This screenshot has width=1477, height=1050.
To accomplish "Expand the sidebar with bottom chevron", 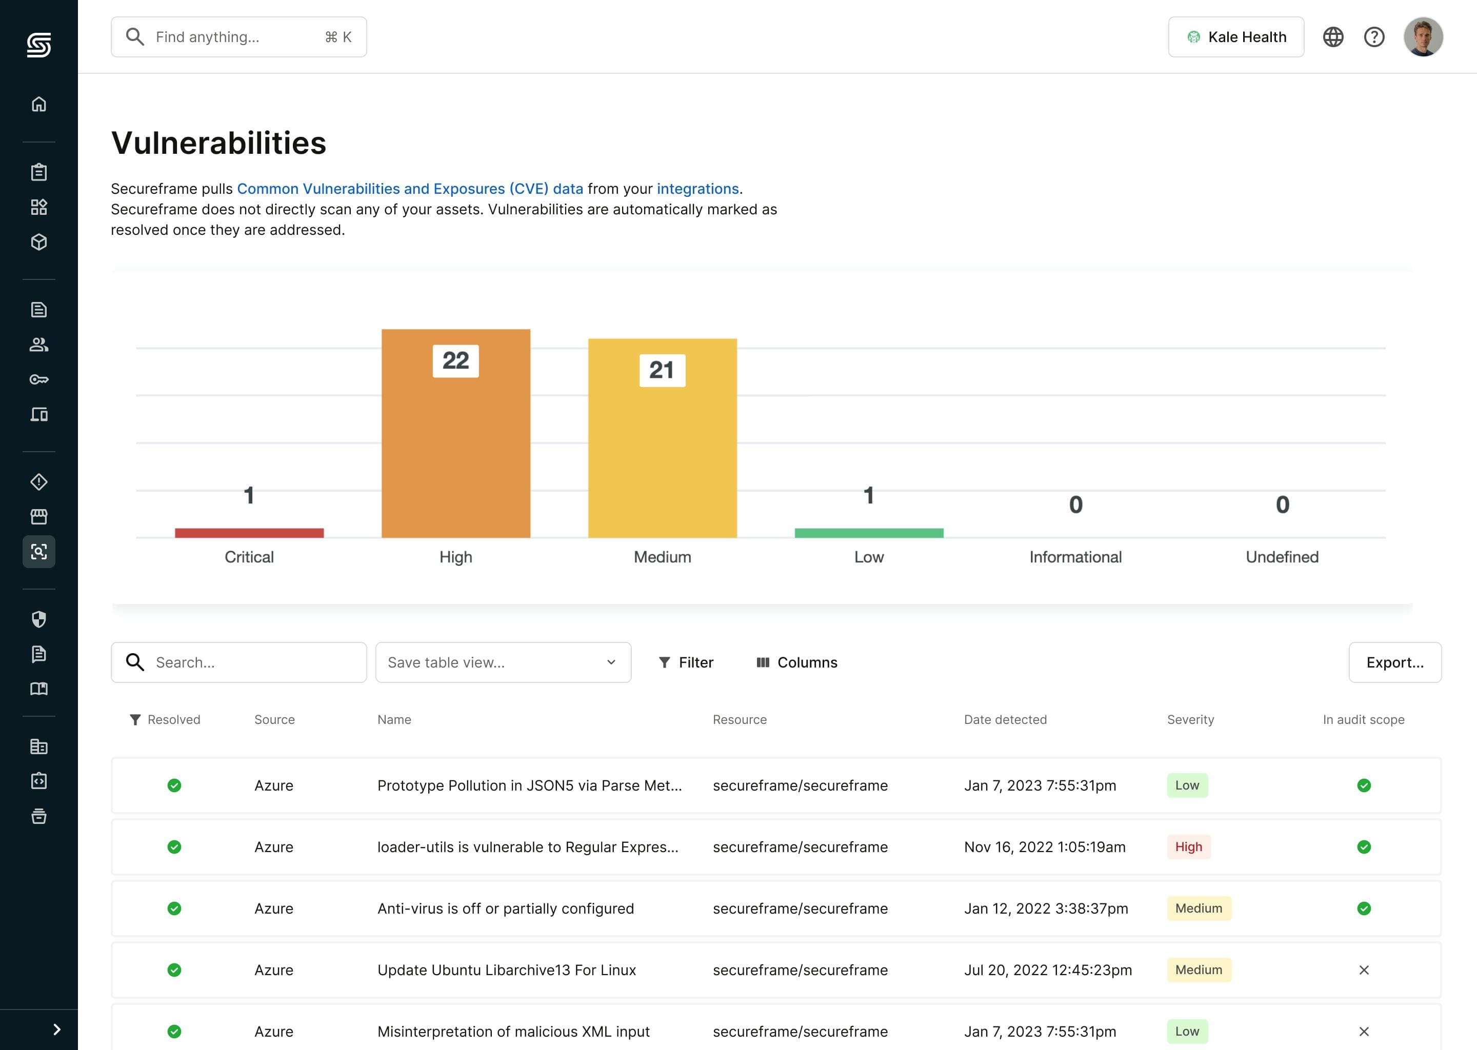I will point(57,1029).
